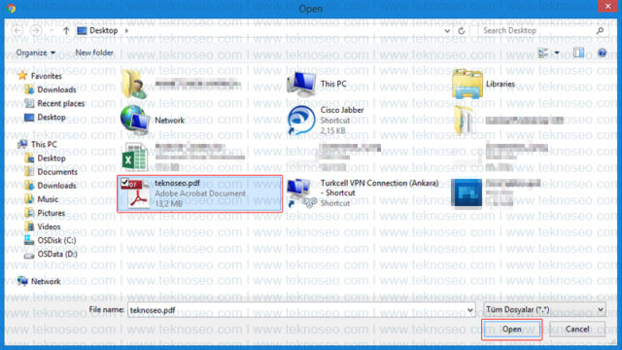622x350 pixels.
Task: Open the Help question mark icon
Action: (602, 52)
